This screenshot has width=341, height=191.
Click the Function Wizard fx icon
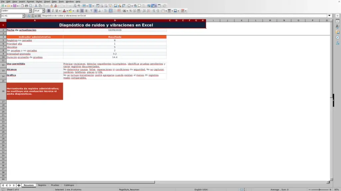click(29, 16)
